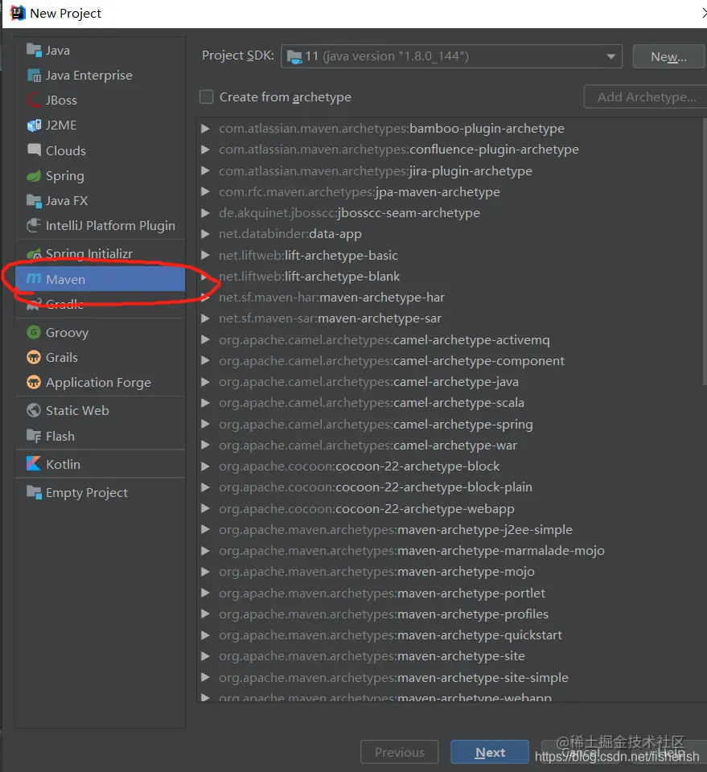Select cocoon-22-archetype-block-plain archetype
This screenshot has width=707, height=772.
(x=375, y=487)
